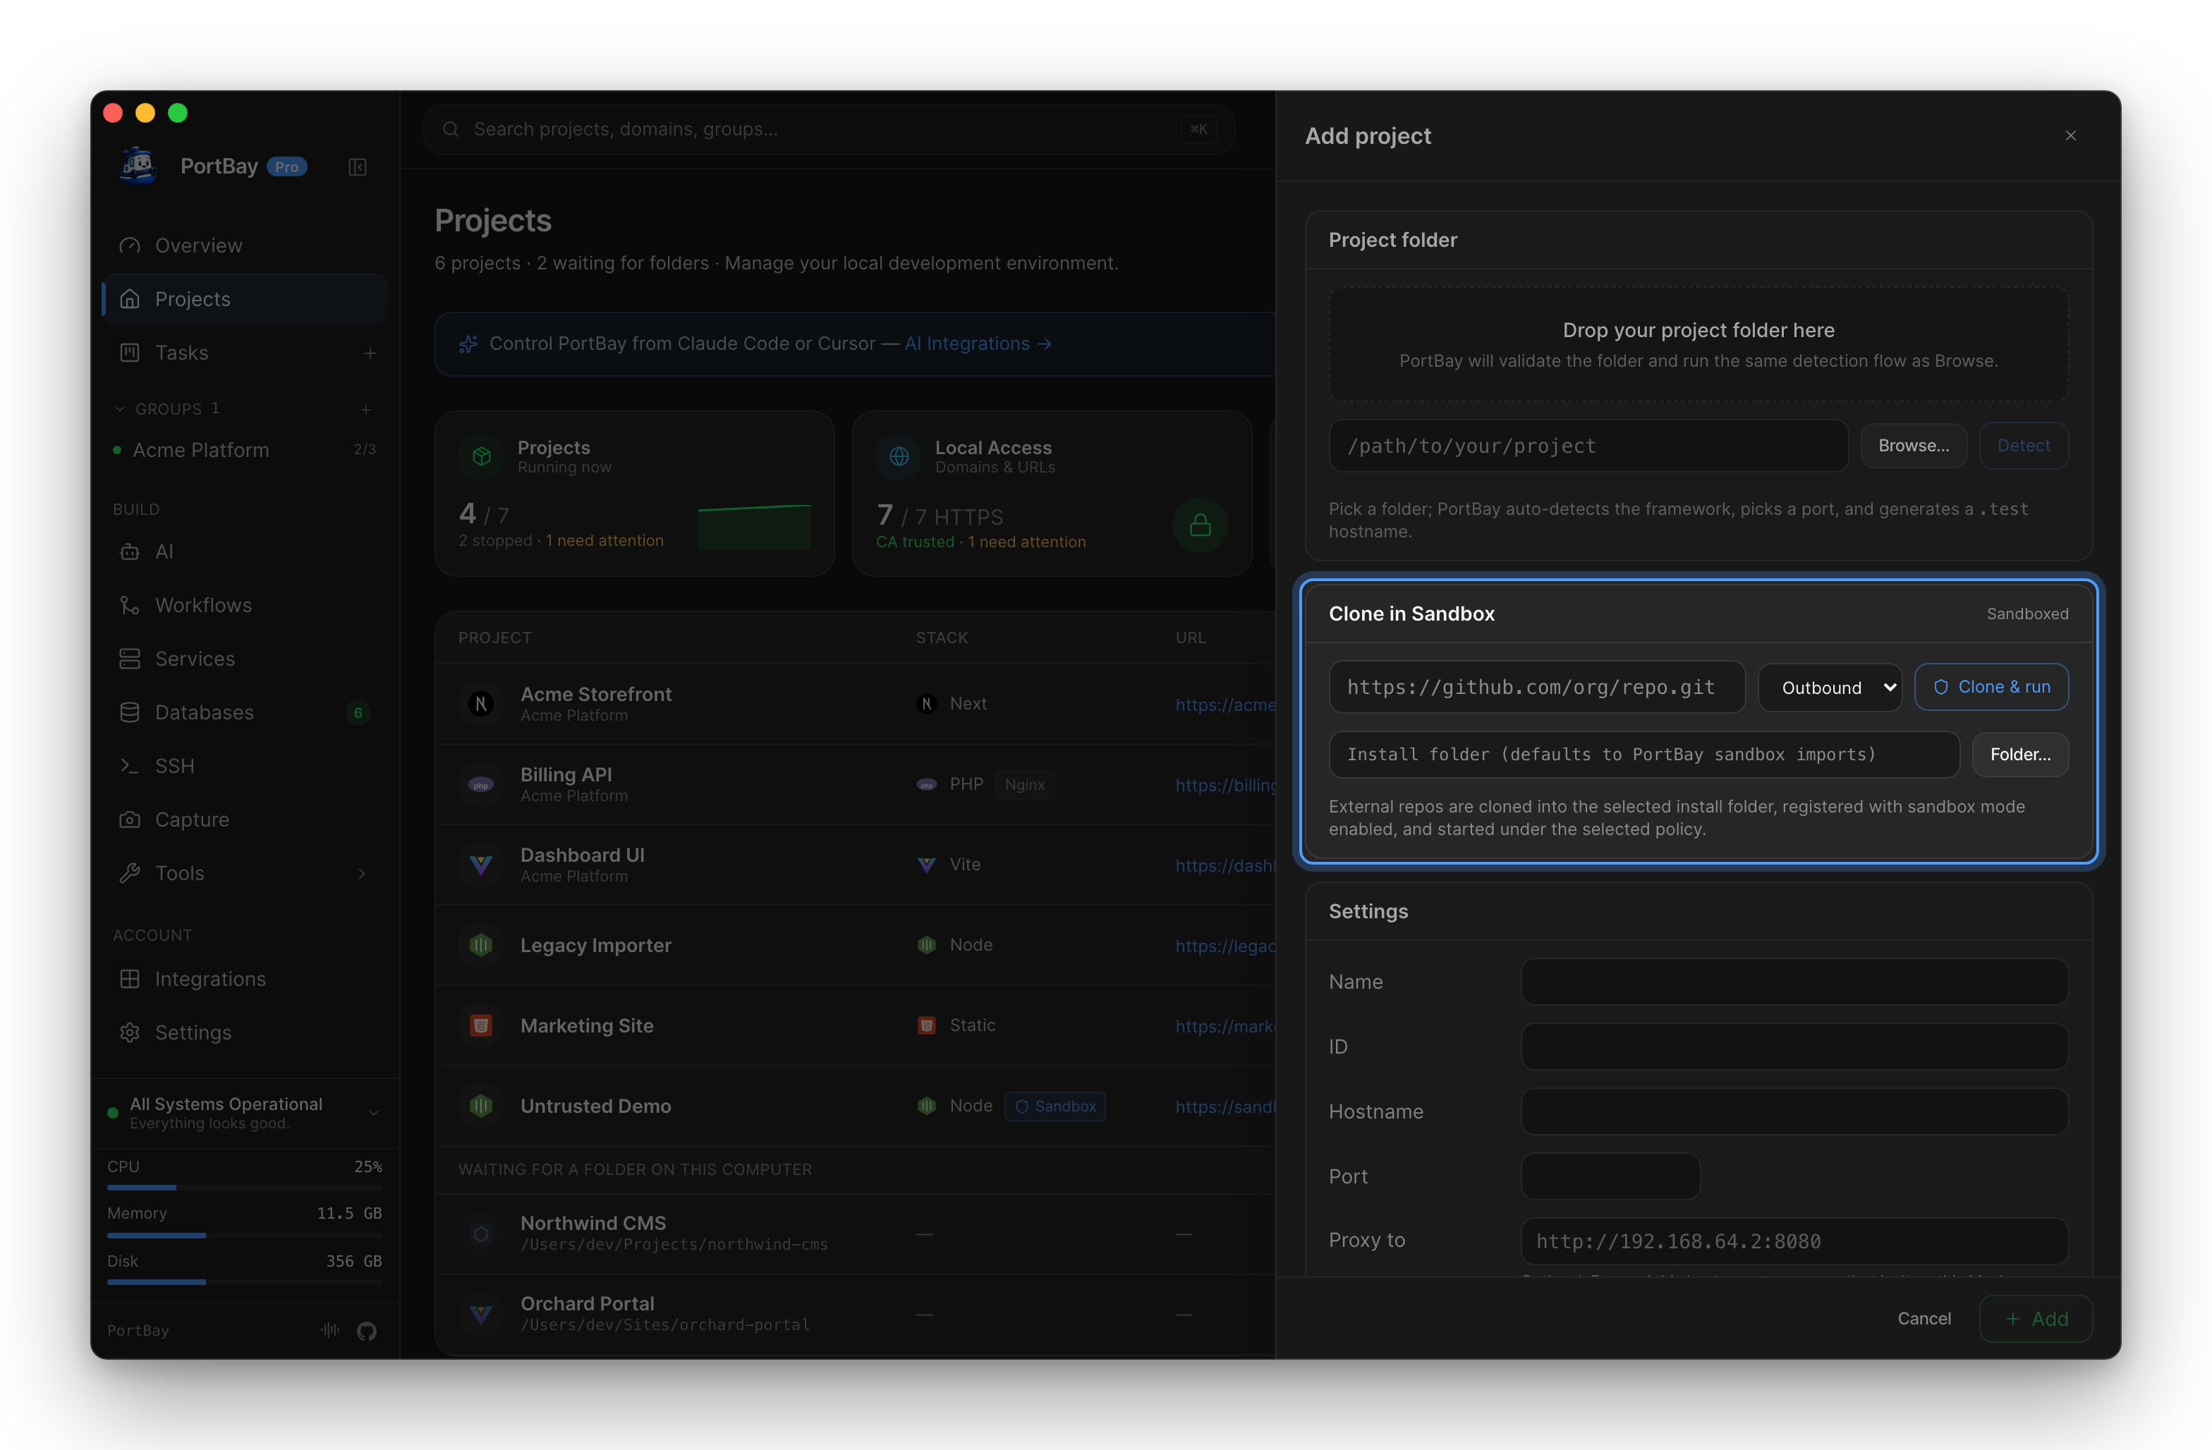The image size is (2212, 1450).
Task: Click the Marketing Site HTML icon
Action: (480, 1026)
